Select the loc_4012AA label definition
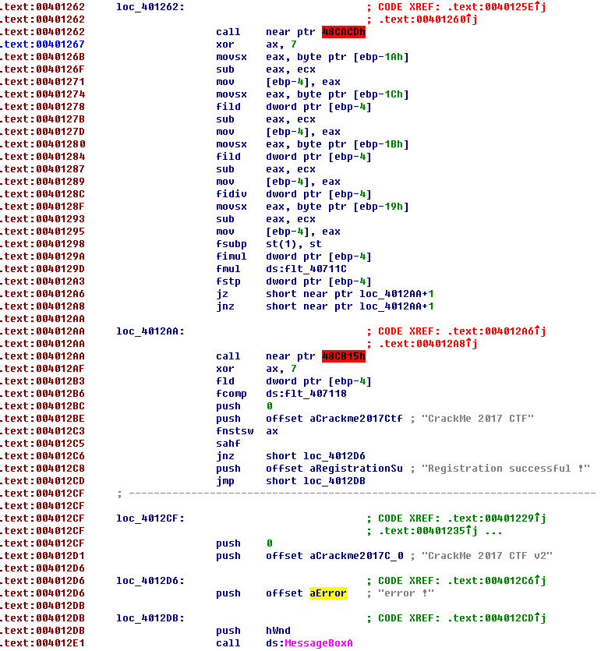 click(x=150, y=331)
